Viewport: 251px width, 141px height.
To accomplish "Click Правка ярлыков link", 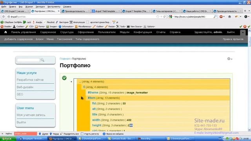I will pos(233,39).
